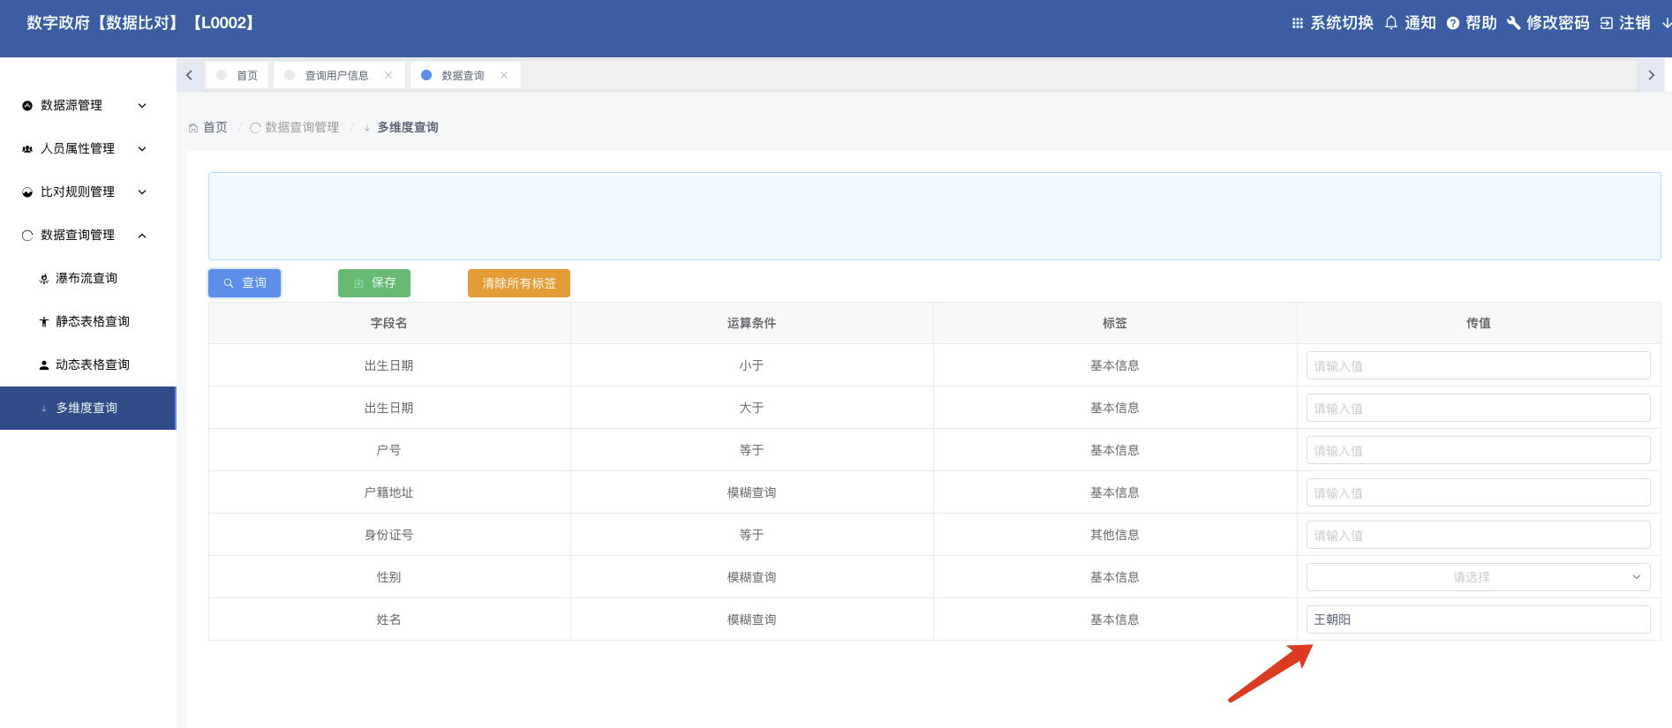Click the 姓名 field name cell
This screenshot has width=1672, height=728.
[389, 619]
